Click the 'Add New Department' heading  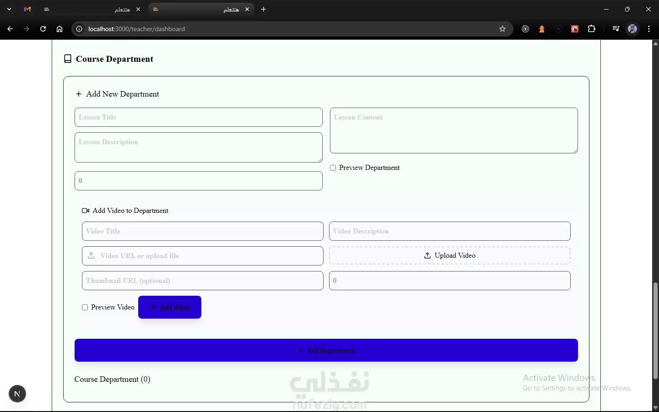123,94
